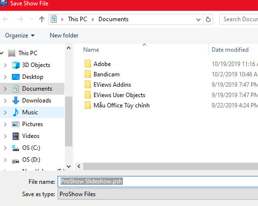The height and width of the screenshot is (206, 258).
Task: Sort files by Name column
Action: 91,50
